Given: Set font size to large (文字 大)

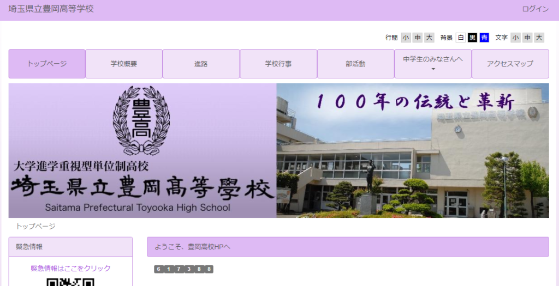Looking at the screenshot, I should [539, 38].
